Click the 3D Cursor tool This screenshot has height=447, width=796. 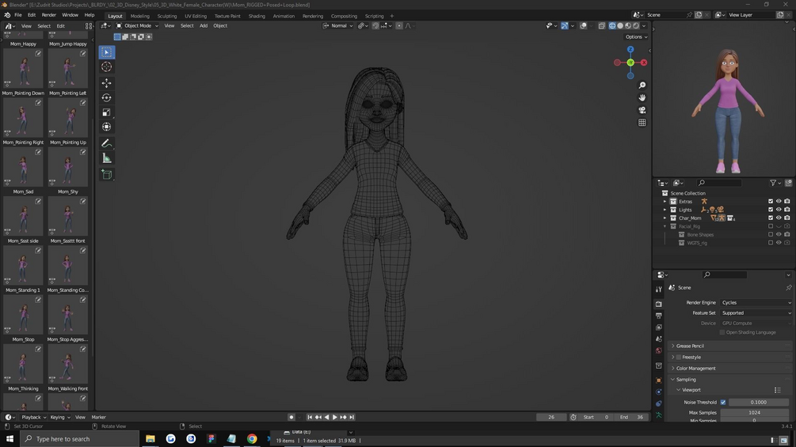107,67
